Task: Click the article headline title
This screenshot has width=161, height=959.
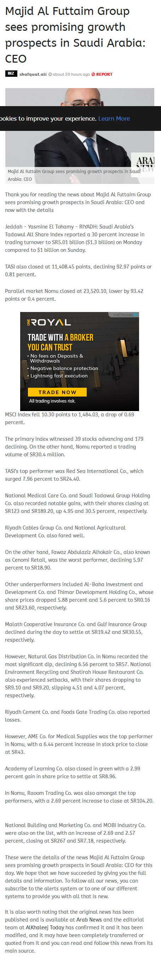Action: [75, 35]
